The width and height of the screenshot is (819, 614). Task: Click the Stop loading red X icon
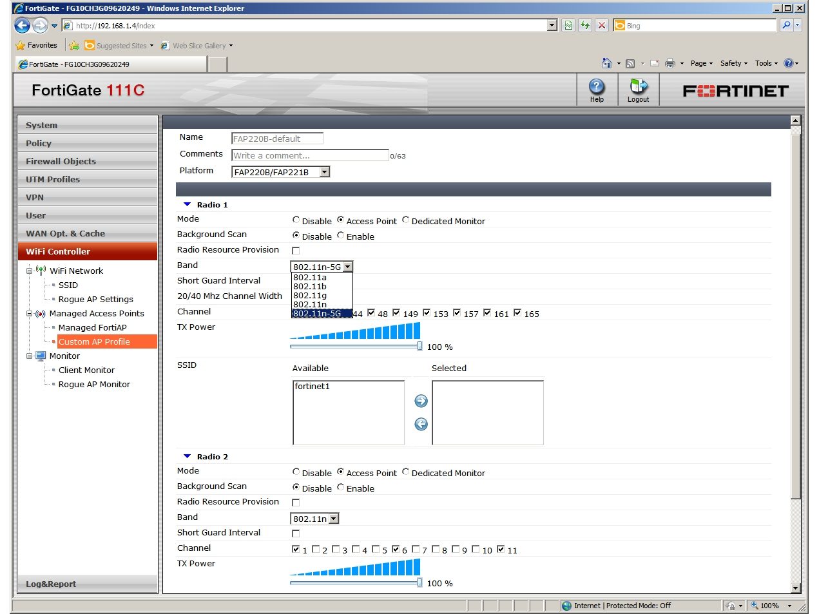602,25
